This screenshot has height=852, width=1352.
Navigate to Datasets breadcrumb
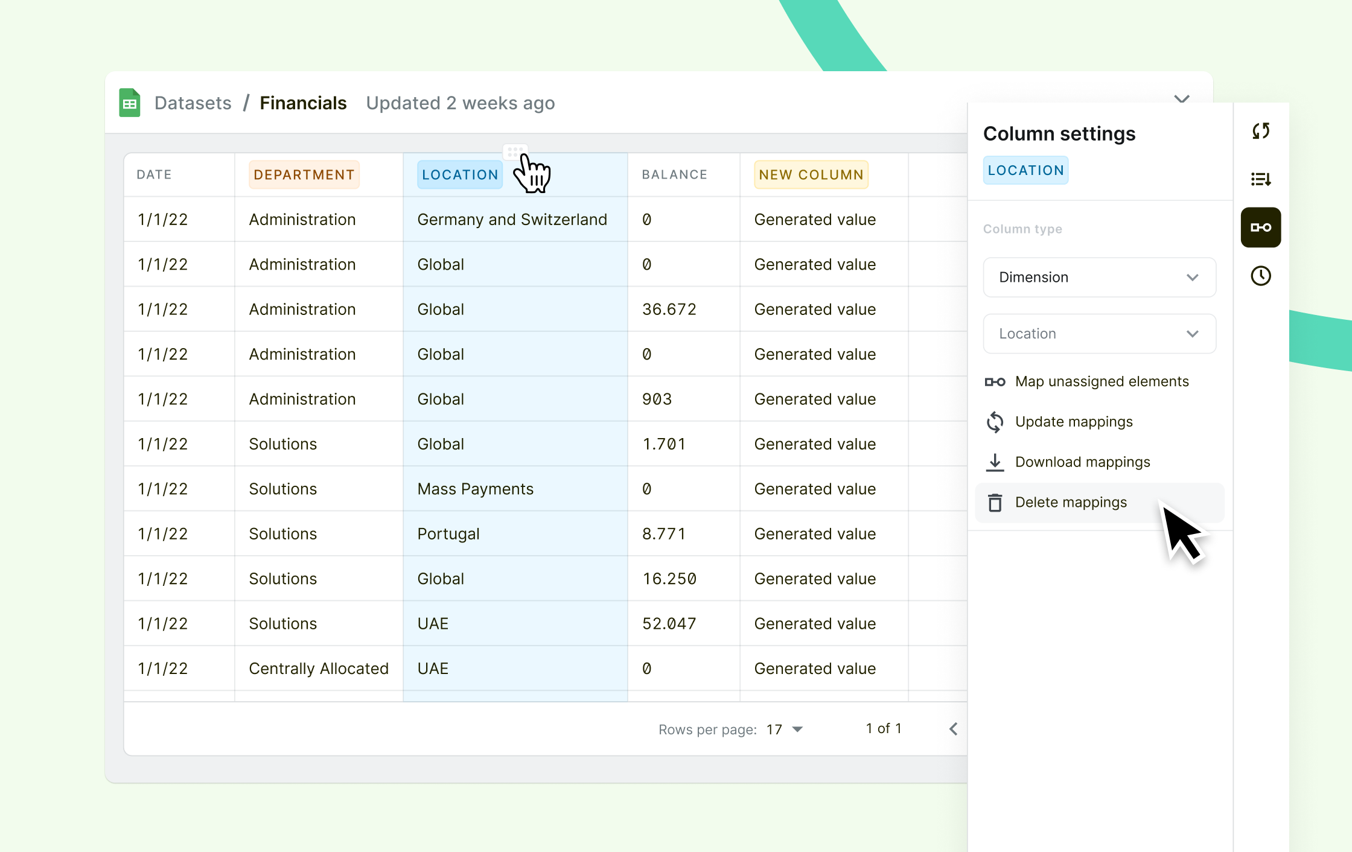193,103
